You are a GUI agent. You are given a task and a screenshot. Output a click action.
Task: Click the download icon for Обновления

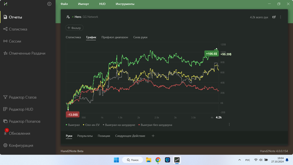click(x=5, y=134)
